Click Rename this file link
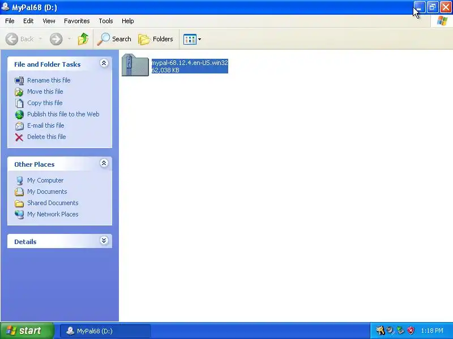This screenshot has width=453, height=339. pyautogui.click(x=49, y=80)
